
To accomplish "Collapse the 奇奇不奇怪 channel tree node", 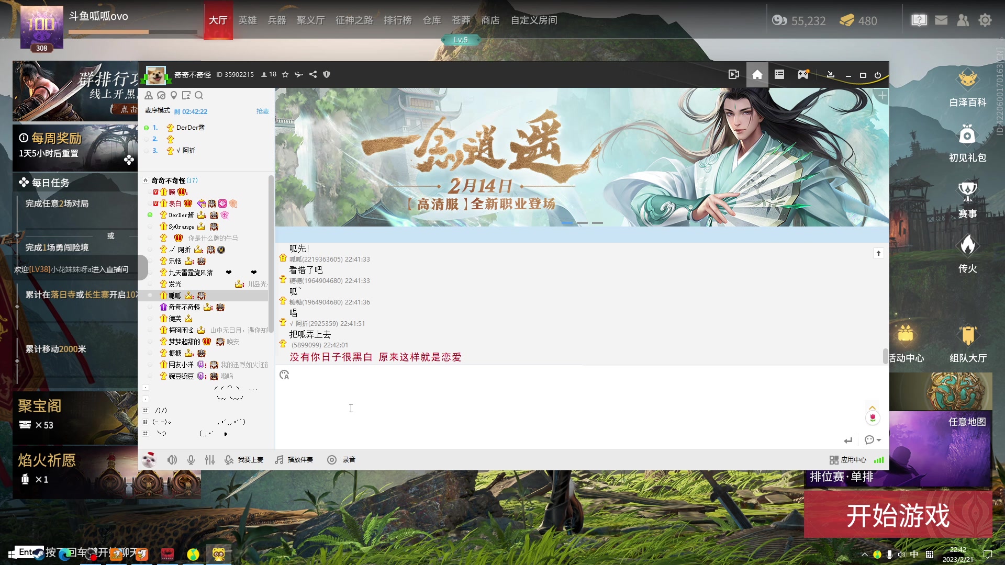I will pos(146,180).
